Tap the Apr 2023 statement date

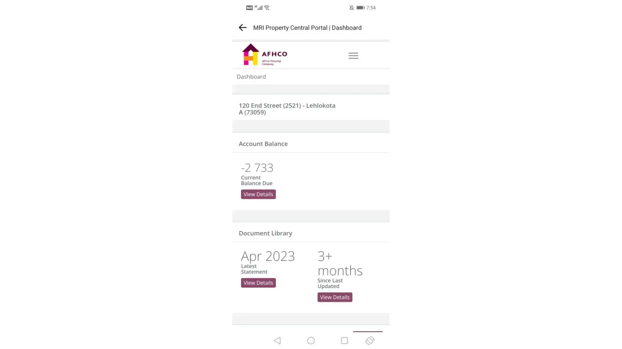coord(268,257)
